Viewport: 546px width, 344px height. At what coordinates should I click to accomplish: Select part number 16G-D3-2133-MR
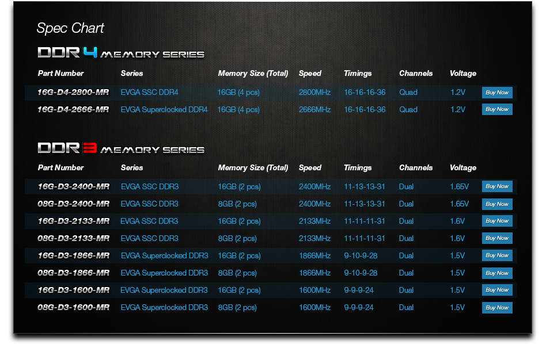click(x=74, y=221)
